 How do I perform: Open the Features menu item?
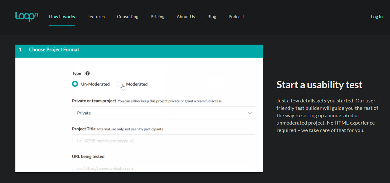coord(96,17)
